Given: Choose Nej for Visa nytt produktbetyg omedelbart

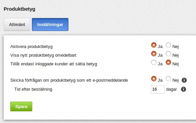Looking at the screenshot, I should click(x=168, y=54).
